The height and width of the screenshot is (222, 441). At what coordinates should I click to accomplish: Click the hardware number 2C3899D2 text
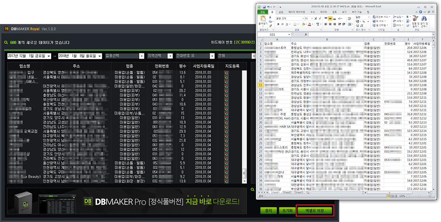(245, 42)
